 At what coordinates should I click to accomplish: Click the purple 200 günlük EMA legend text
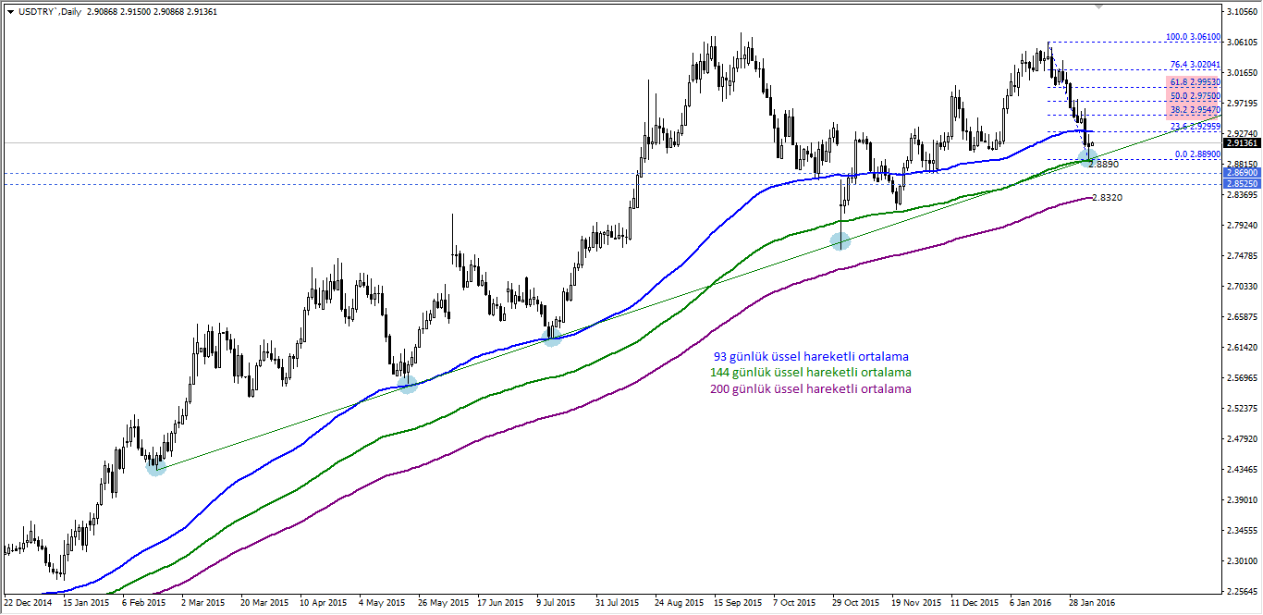coord(811,388)
